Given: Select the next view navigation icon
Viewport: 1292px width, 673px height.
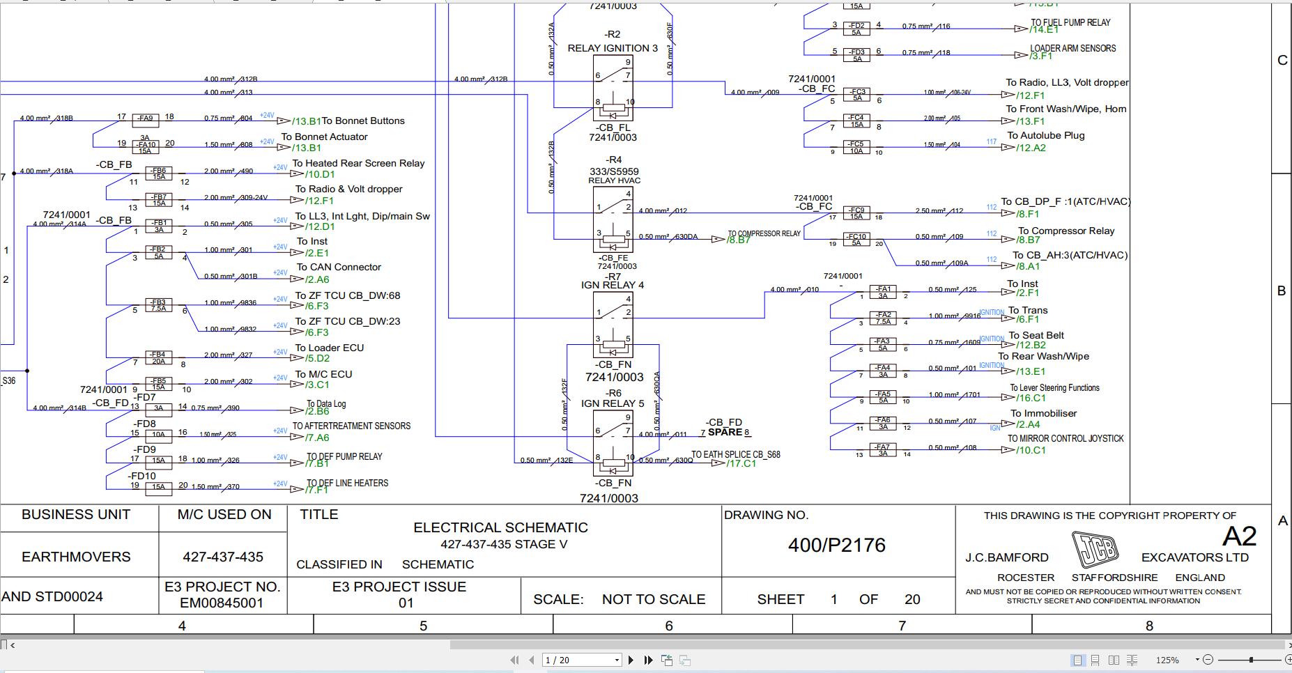Looking at the screenshot, I should pos(684,659).
